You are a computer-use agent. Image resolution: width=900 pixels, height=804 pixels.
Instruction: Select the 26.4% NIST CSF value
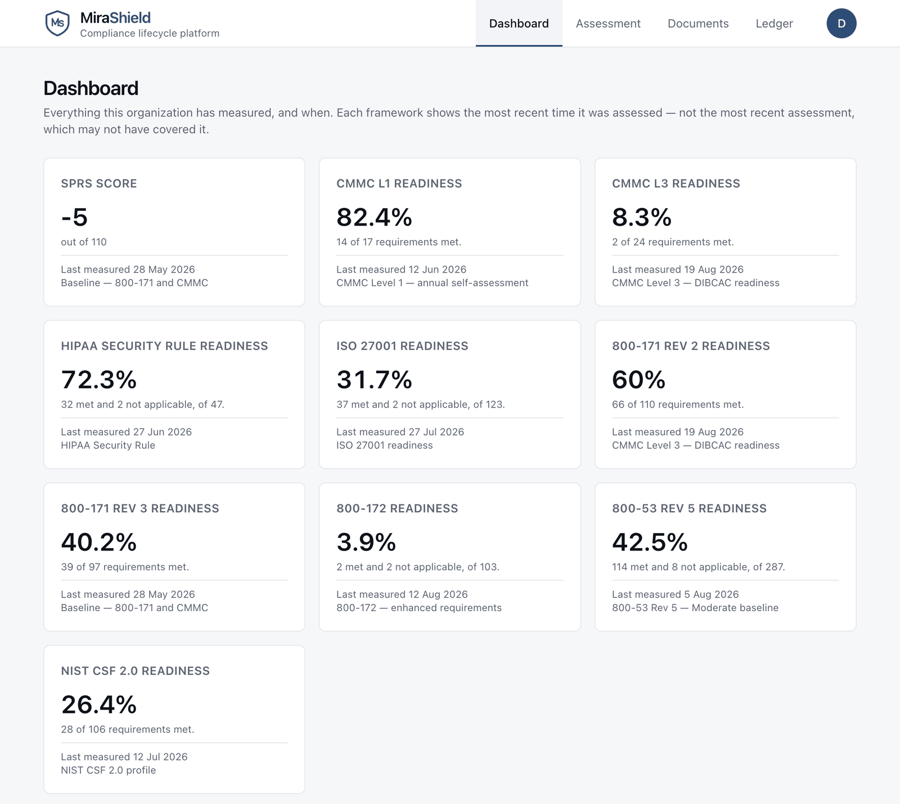tap(99, 705)
